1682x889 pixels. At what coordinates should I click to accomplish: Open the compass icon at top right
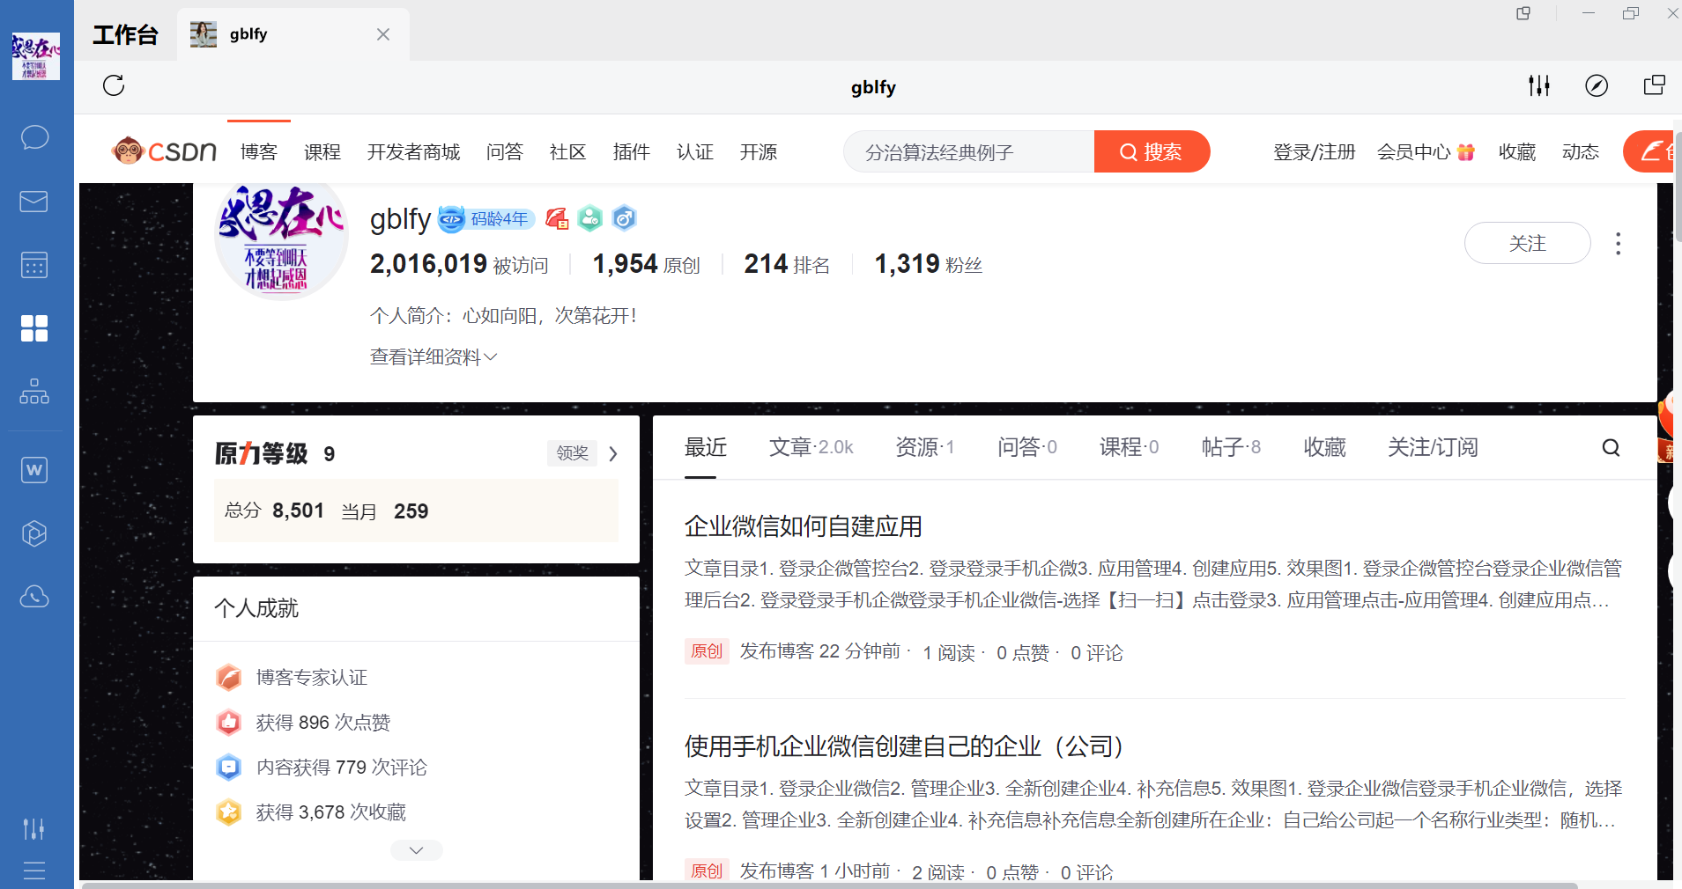[1597, 86]
